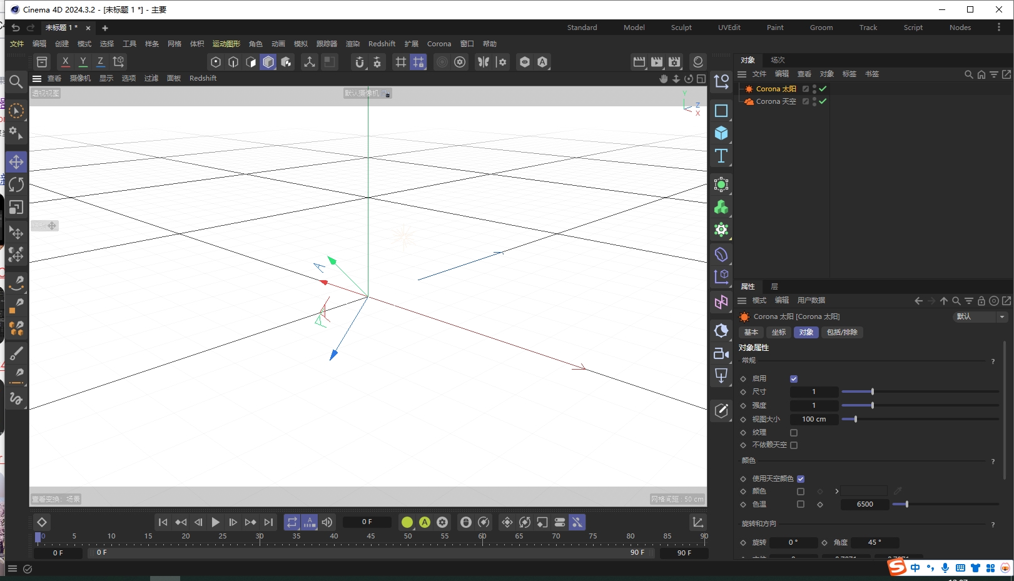
Task: Add a camera object from sidebar
Action: (x=721, y=353)
